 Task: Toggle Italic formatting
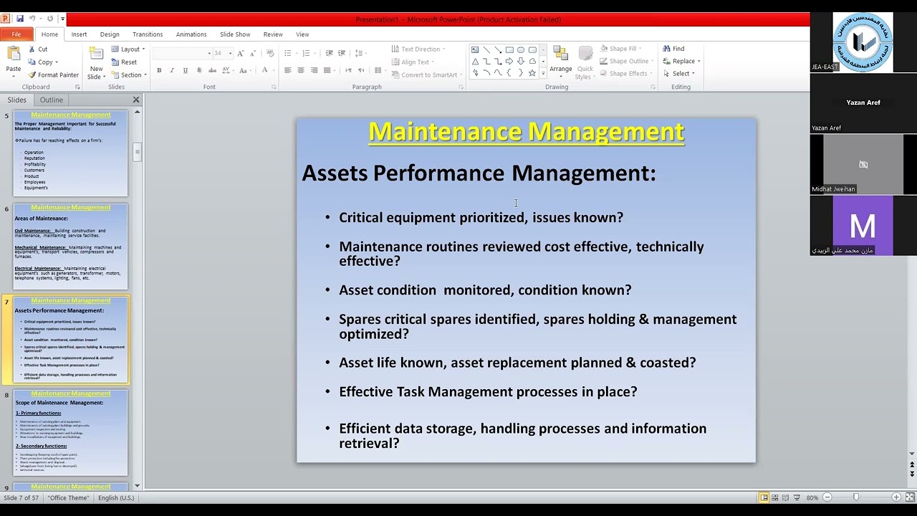coord(172,70)
